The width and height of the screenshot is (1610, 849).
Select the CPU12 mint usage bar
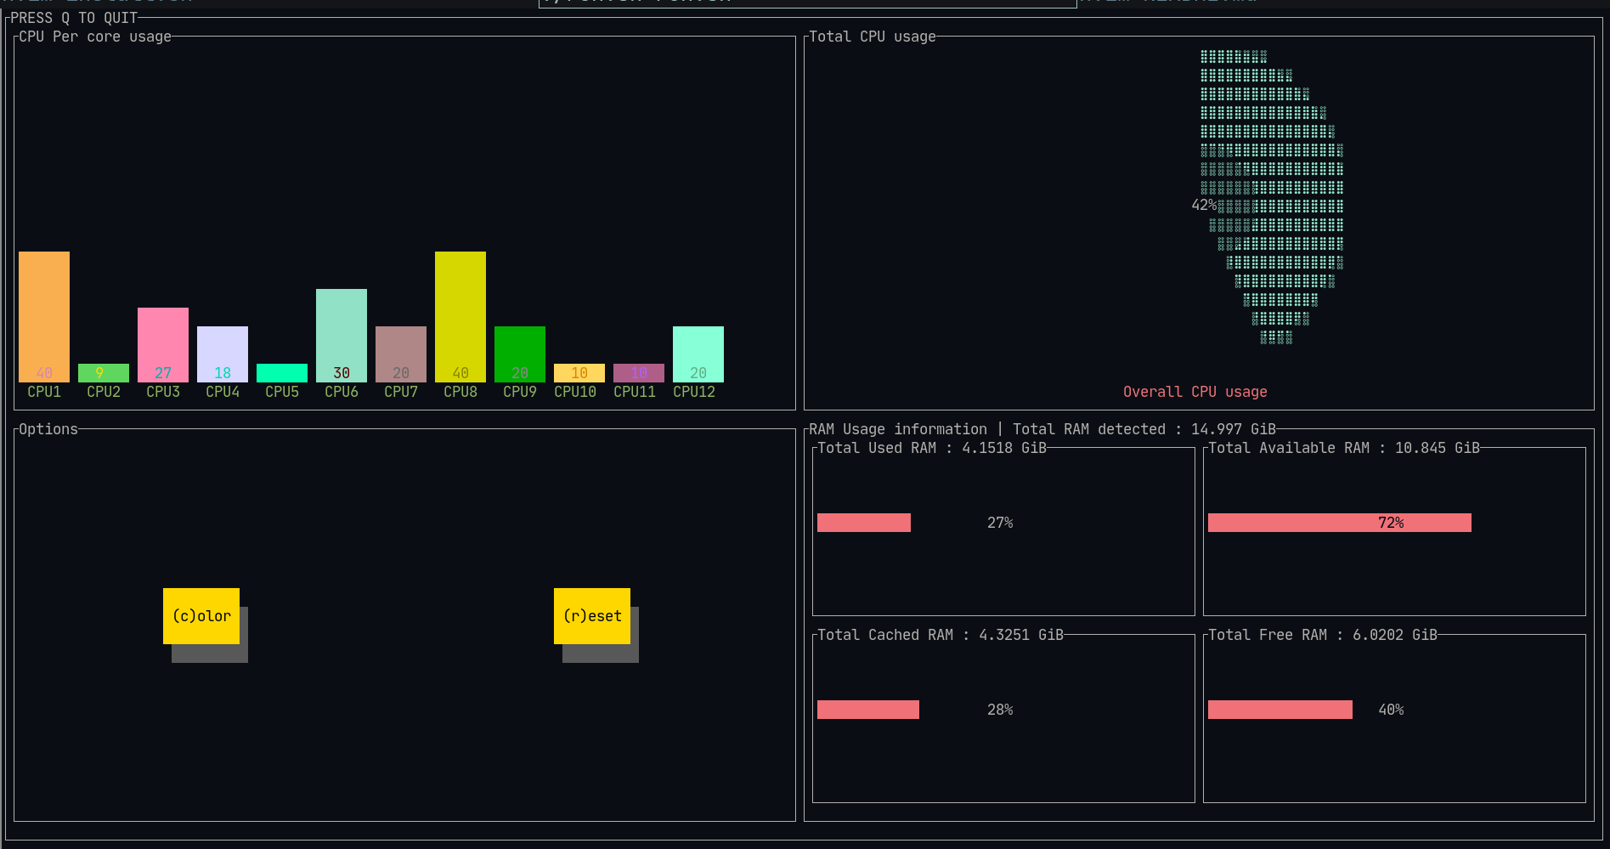tap(698, 354)
